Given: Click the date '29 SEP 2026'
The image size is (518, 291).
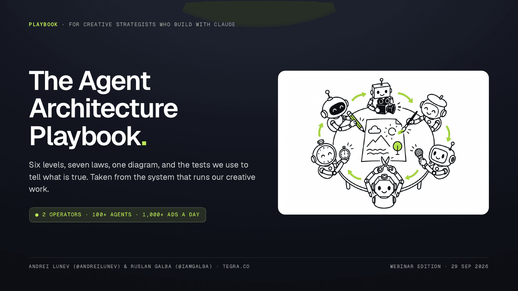Looking at the screenshot, I should pyautogui.click(x=470, y=266).
